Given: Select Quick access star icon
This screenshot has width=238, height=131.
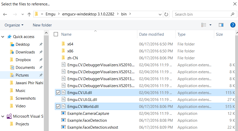Looking at the screenshot, I should click(x=9, y=36).
